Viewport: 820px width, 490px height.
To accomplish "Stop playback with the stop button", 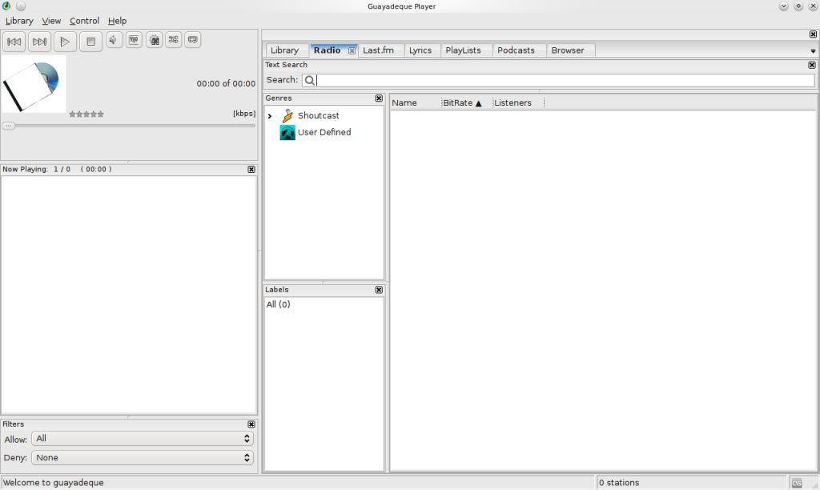I will click(x=90, y=41).
